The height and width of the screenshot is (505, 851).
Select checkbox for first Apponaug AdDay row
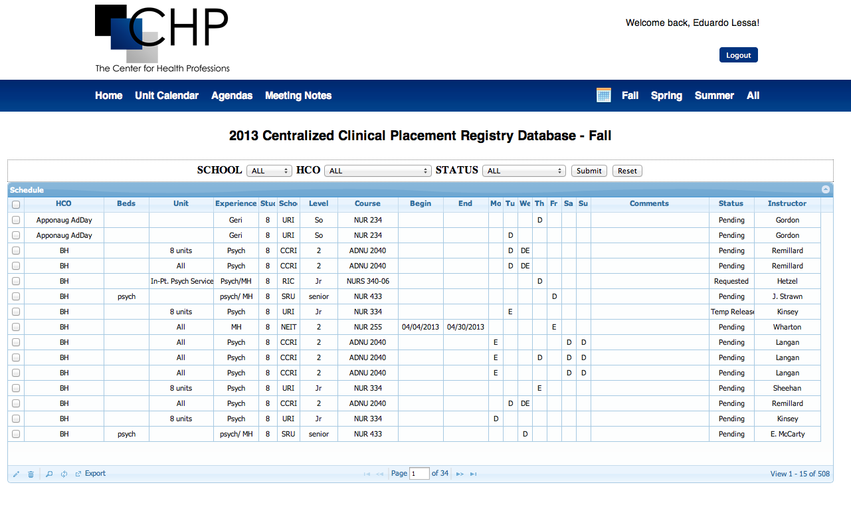16,220
